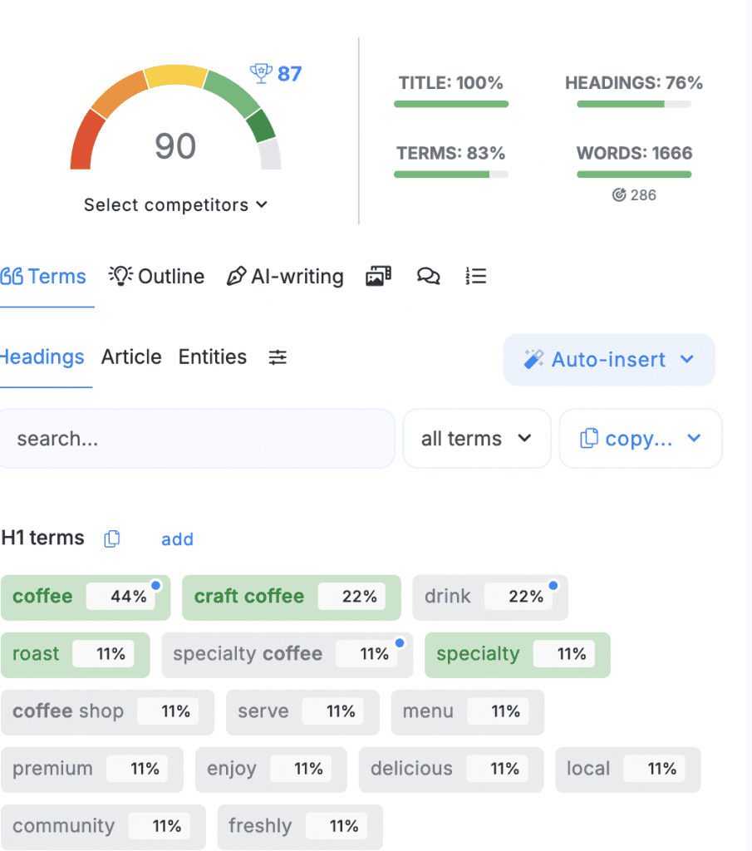Copy H1 terms with the clipboard icon
The image size is (752, 851).
(x=111, y=539)
